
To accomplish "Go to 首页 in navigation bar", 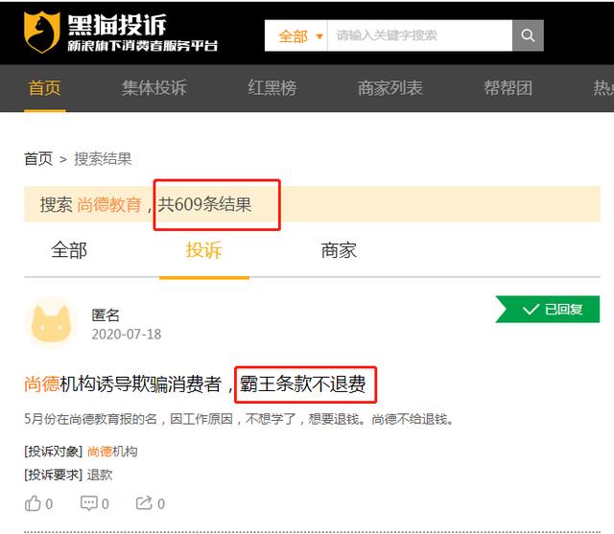I will click(45, 87).
